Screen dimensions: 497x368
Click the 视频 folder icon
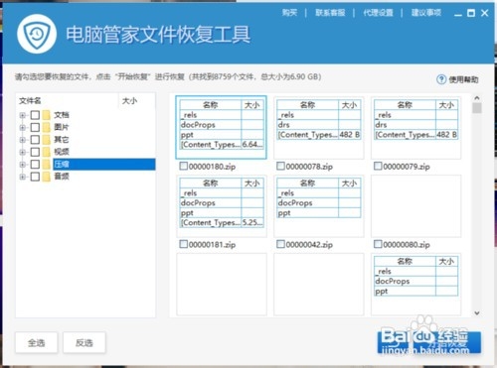pyautogui.click(x=47, y=152)
